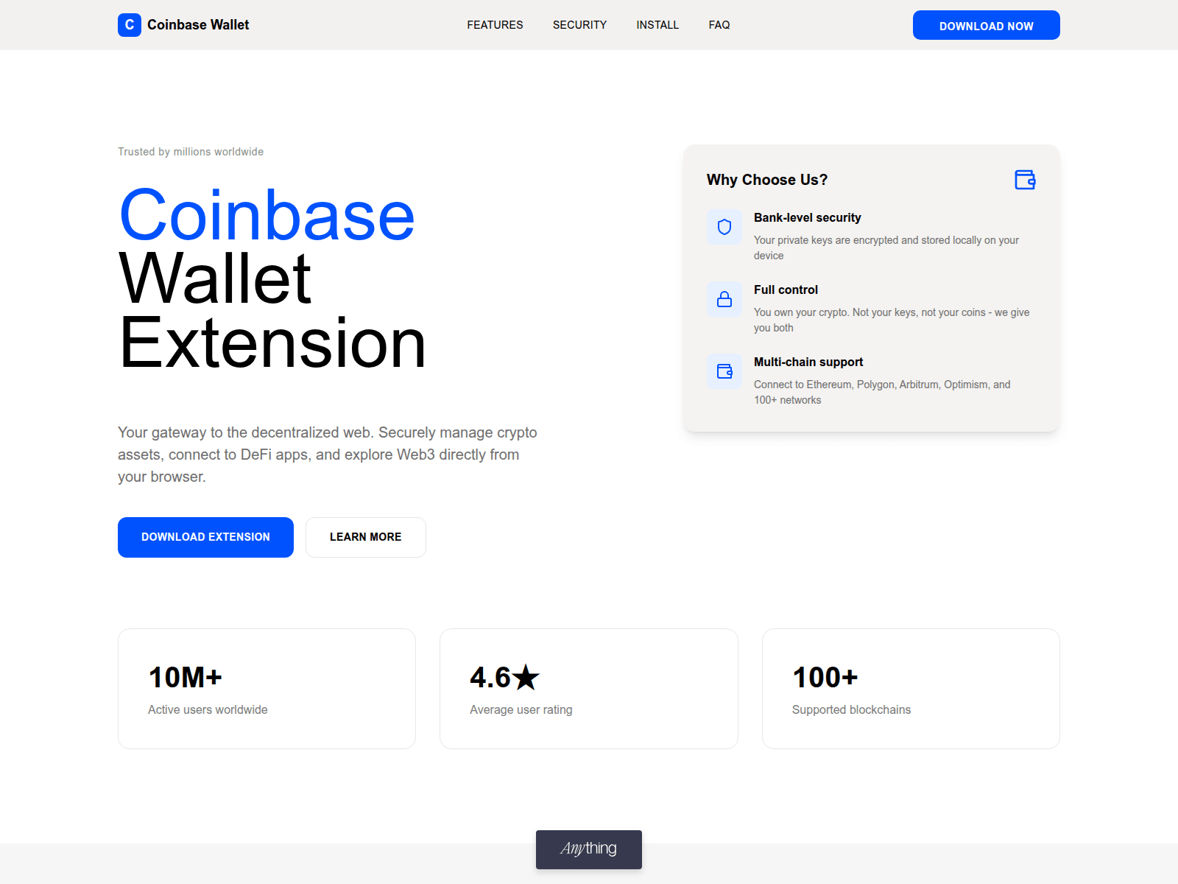Select the Learn More button

[366, 537]
